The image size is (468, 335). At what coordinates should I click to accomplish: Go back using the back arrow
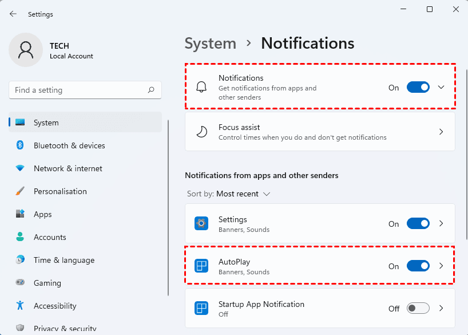tap(13, 14)
